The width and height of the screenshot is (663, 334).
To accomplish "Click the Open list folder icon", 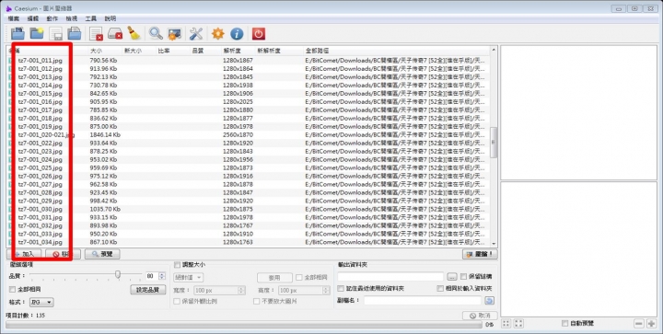I will [75, 33].
